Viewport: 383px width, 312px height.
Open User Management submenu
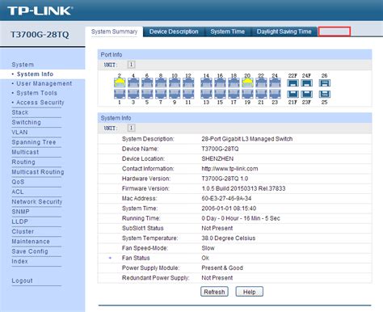click(x=44, y=83)
